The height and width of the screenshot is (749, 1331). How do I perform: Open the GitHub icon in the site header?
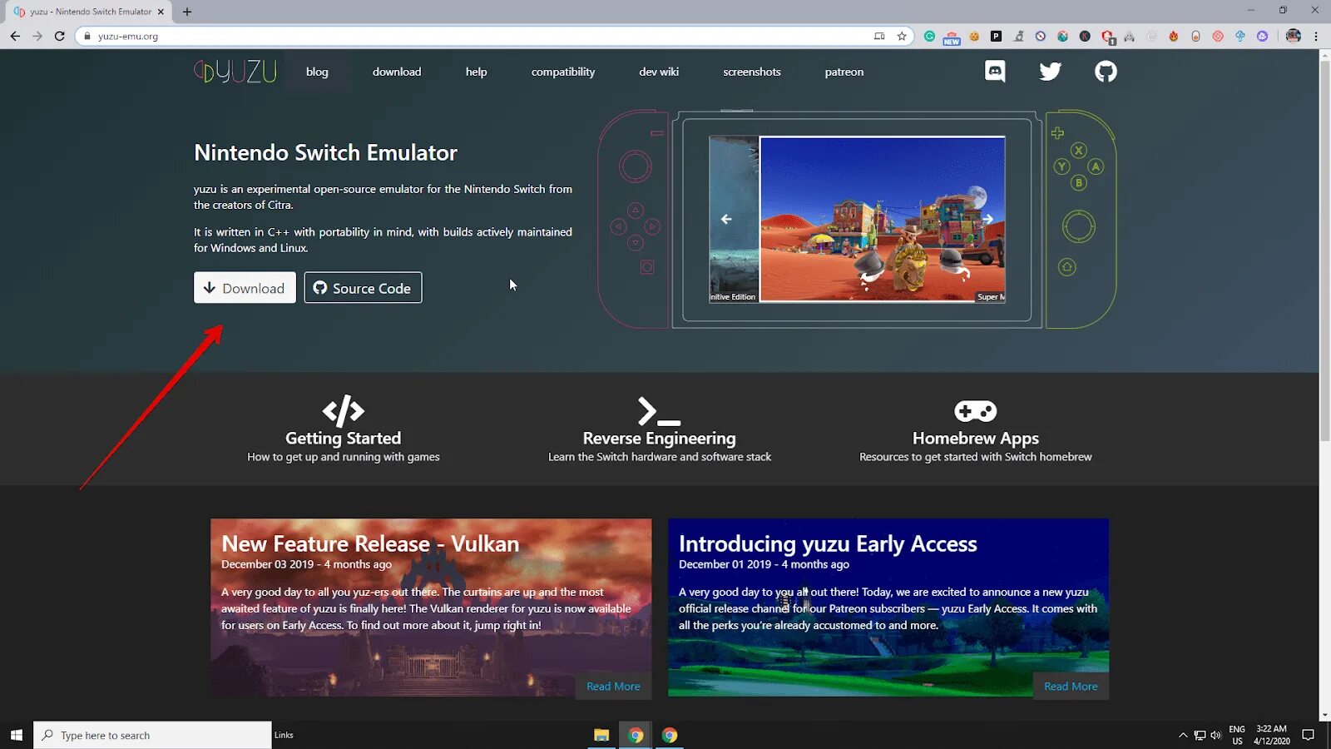(1106, 72)
